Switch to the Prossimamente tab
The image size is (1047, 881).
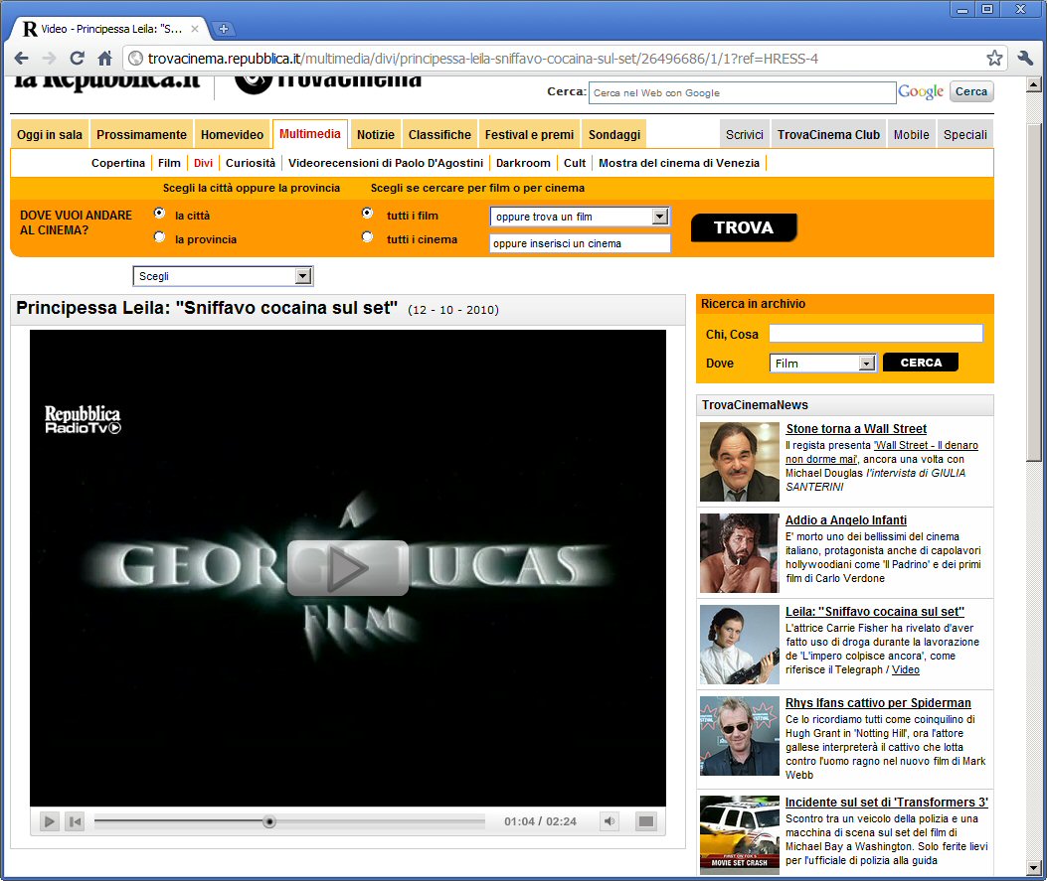[x=141, y=135]
